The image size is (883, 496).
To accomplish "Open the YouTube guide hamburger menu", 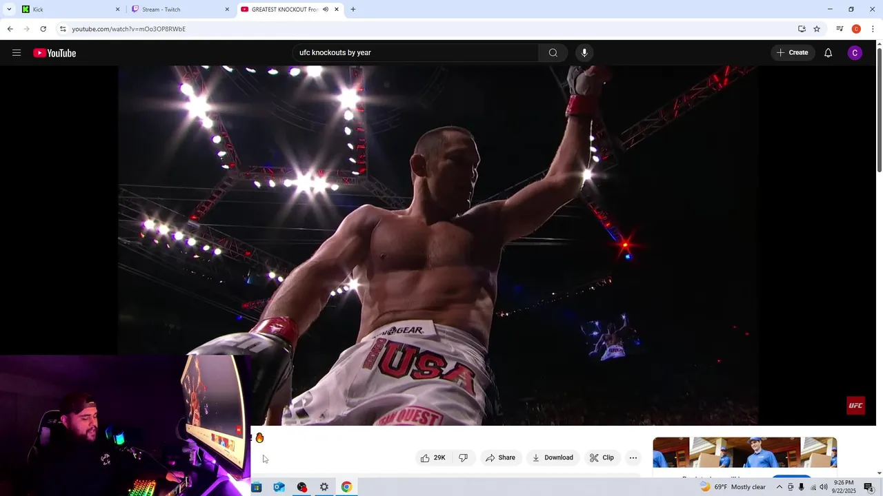I will pyautogui.click(x=17, y=53).
